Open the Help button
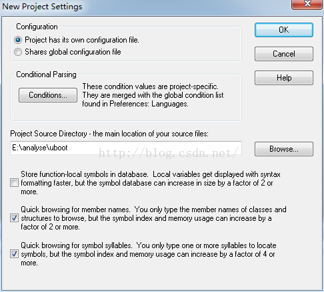Image resolution: width=324 pixels, height=292 pixels. [x=284, y=78]
